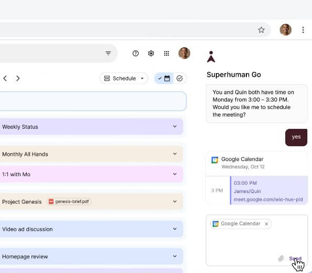Screen dimensions: 312x273
Task: Click the 3 PM time label
Action: tap(217, 191)
